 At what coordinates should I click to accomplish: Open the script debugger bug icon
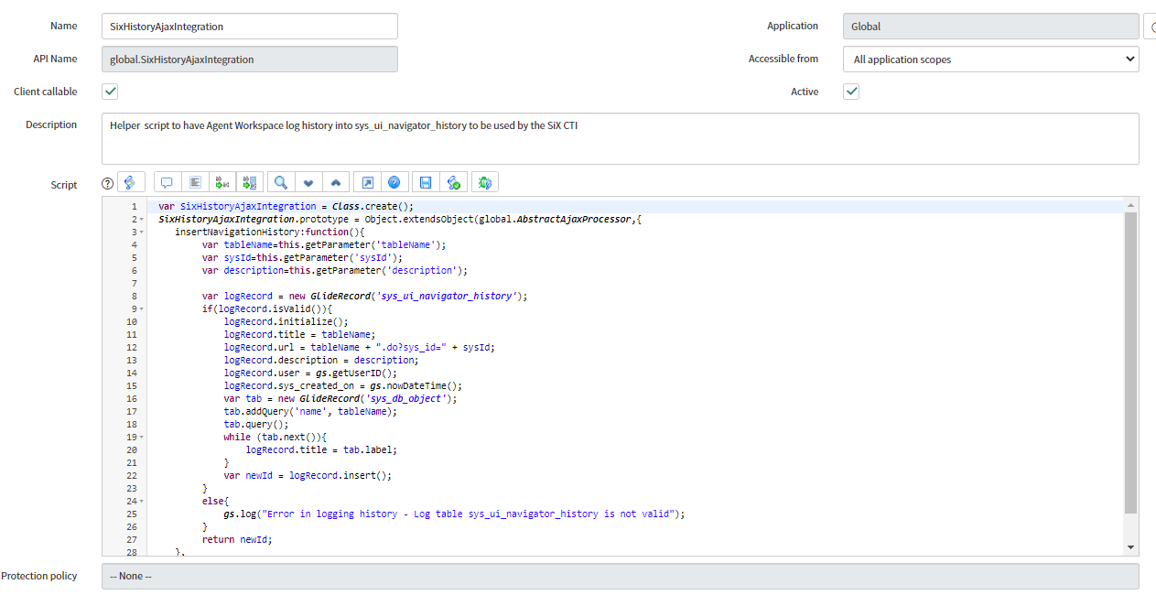pos(485,182)
